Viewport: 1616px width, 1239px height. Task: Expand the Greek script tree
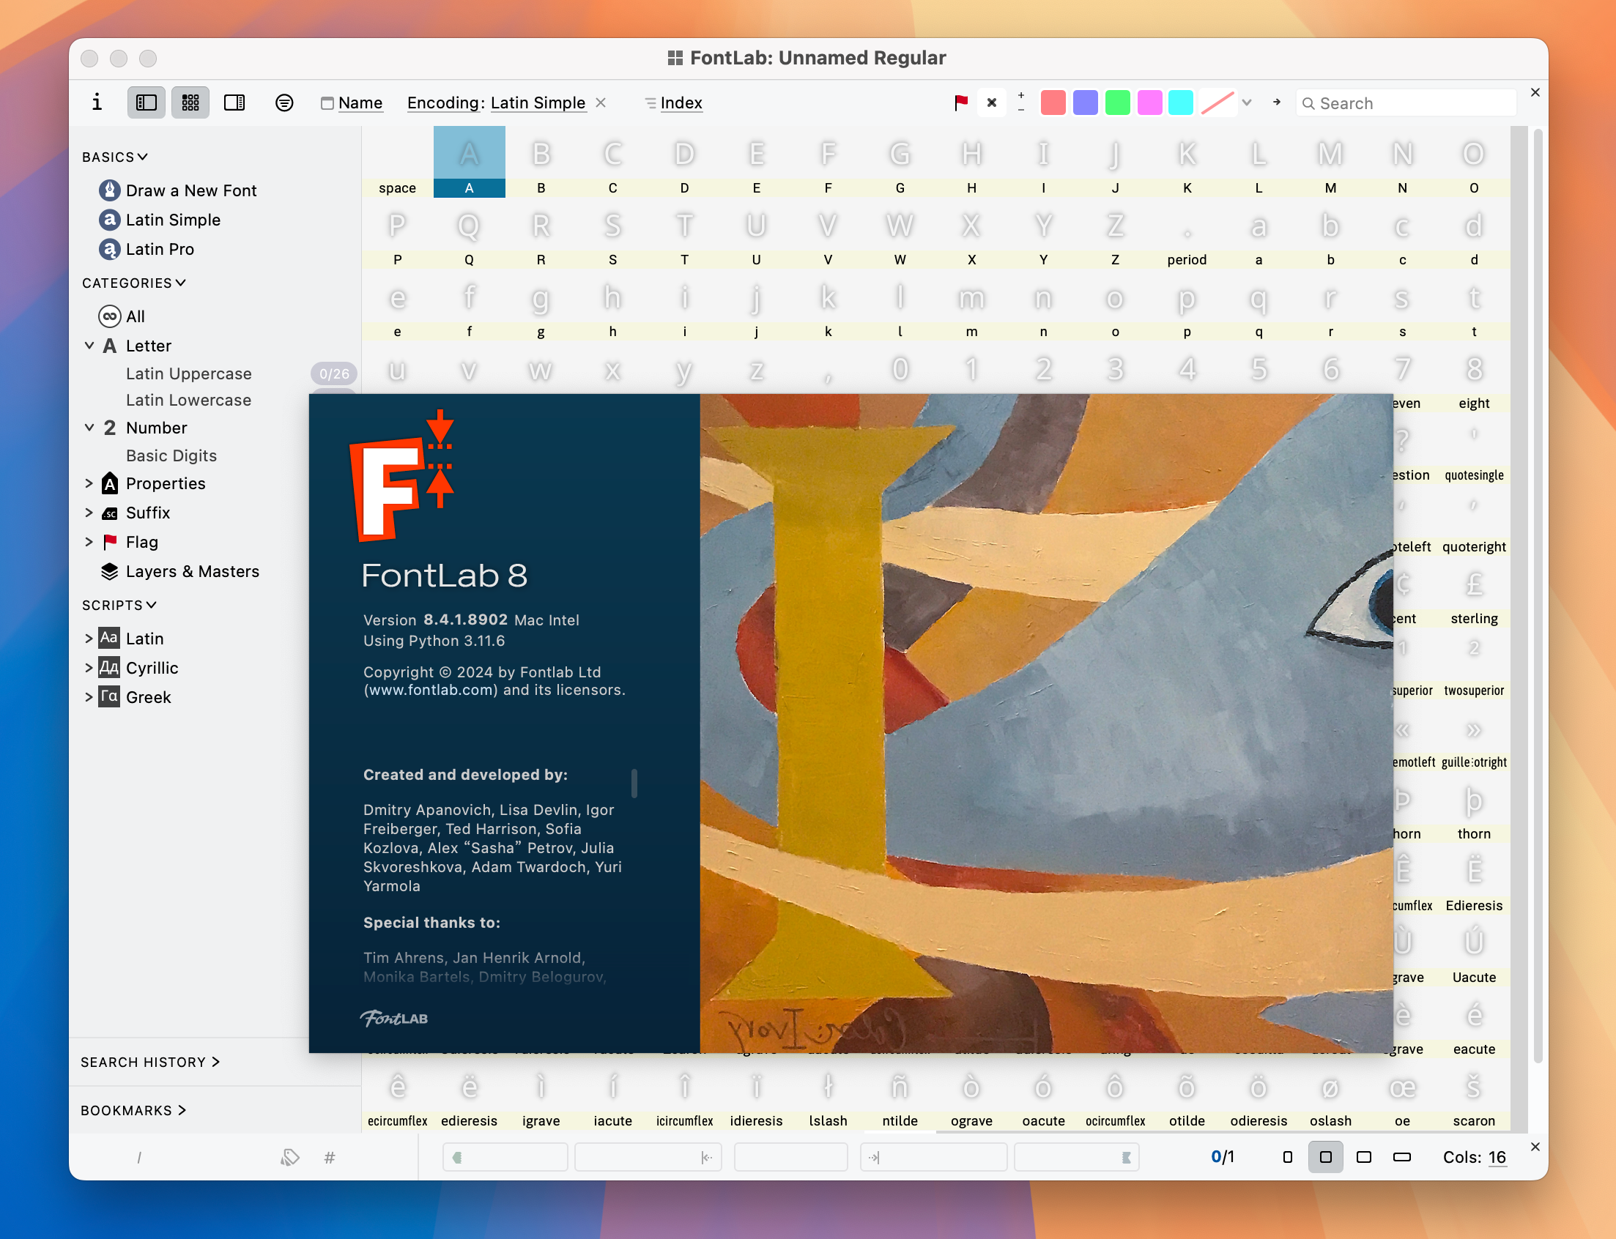[x=89, y=697]
